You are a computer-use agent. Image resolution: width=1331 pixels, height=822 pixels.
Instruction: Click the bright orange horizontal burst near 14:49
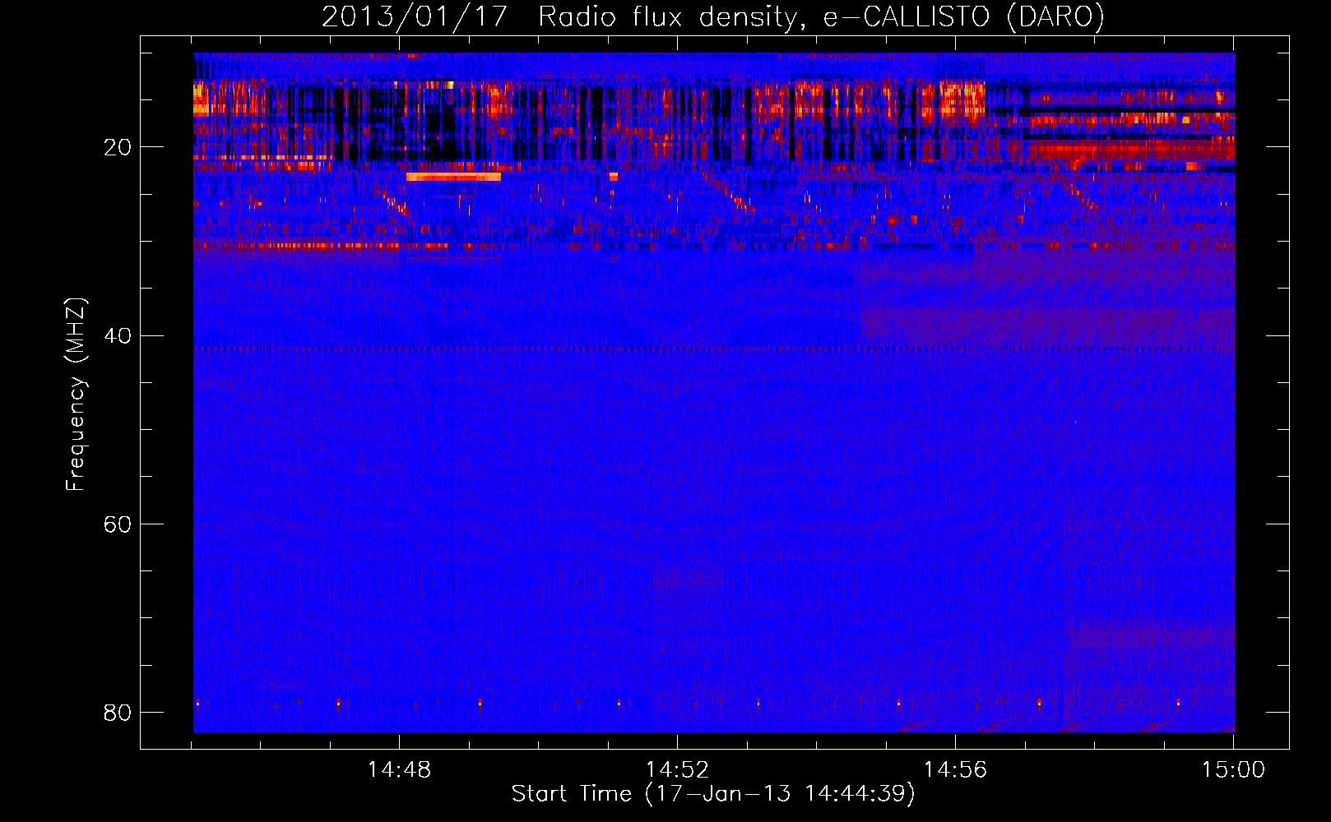(453, 177)
